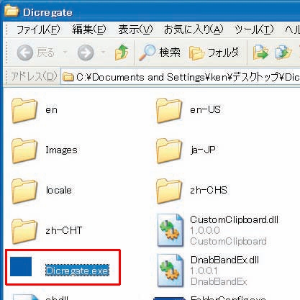
Task: Click the zh-CHS folder name
Action: coord(209,191)
